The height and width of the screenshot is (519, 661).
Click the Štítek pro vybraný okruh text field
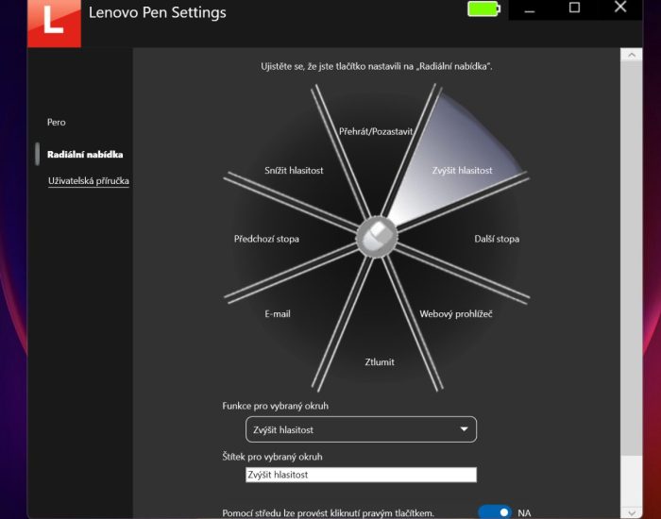(x=360, y=475)
